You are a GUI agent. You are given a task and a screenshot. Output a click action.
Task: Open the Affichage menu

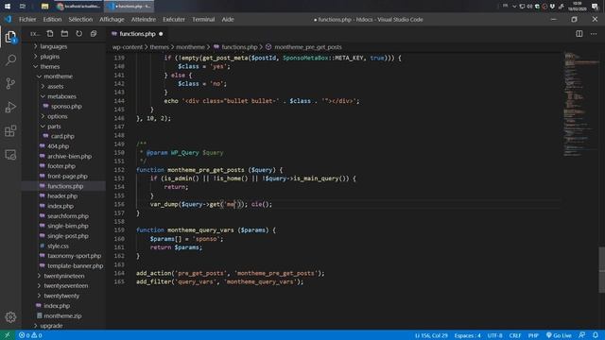point(112,19)
